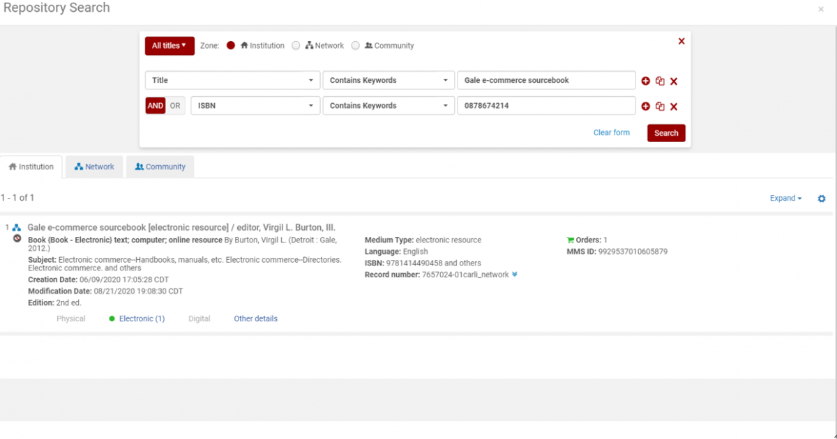Select the Institution zone radio button
Image resolution: width=837 pixels, height=439 pixels.
(231, 45)
